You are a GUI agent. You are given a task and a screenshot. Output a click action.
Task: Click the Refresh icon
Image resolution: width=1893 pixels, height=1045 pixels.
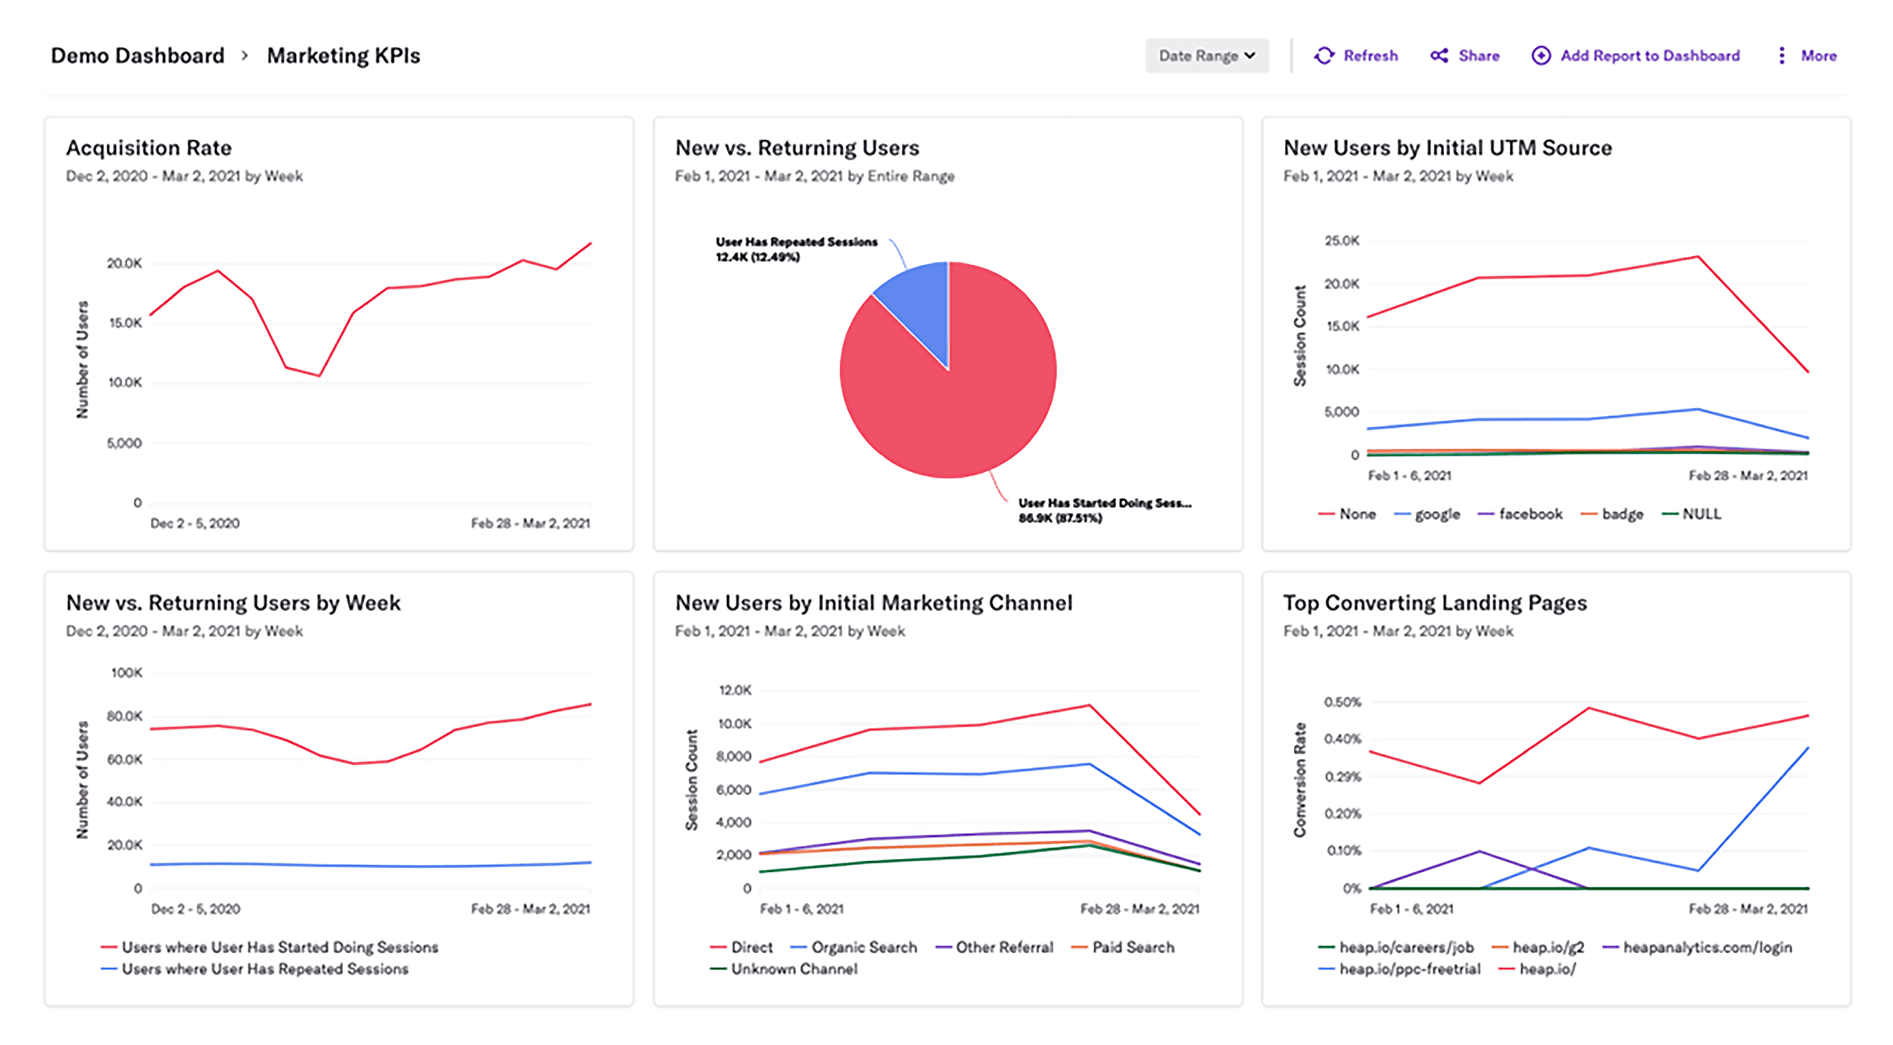(1325, 55)
